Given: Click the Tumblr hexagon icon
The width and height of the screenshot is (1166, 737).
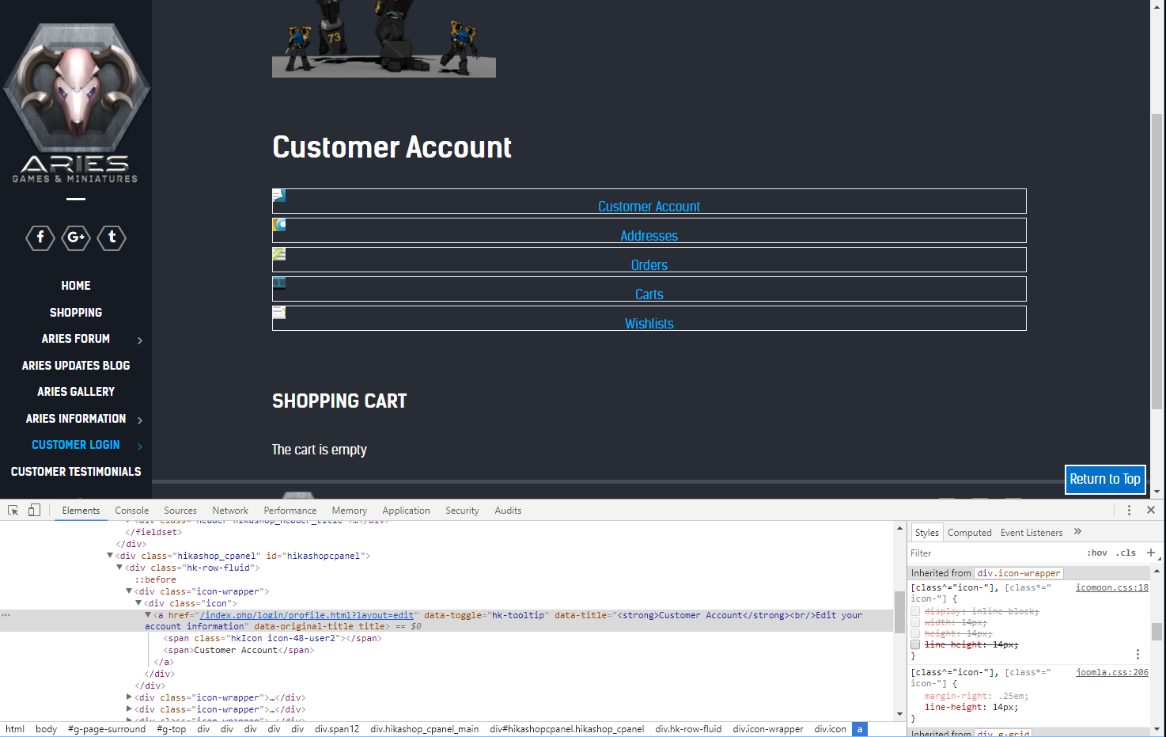Looking at the screenshot, I should pos(112,237).
